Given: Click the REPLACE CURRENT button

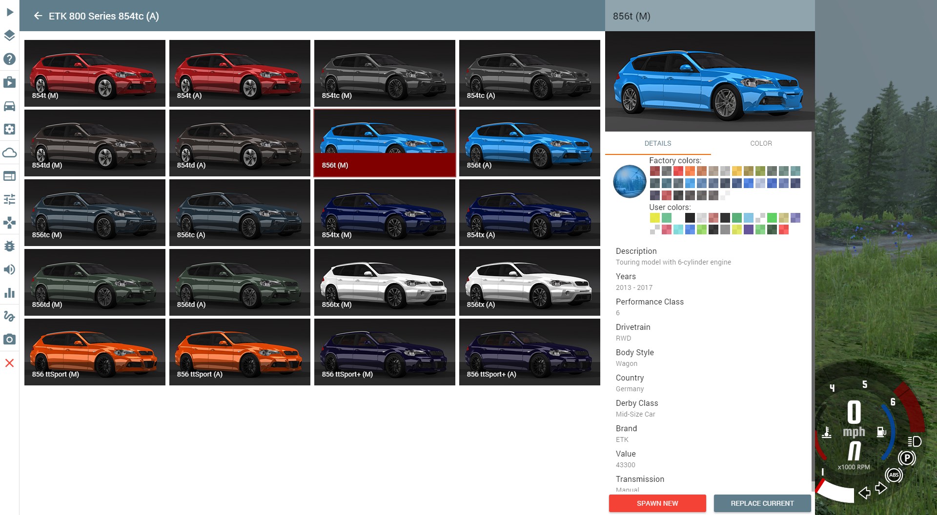Looking at the screenshot, I should coord(762,503).
